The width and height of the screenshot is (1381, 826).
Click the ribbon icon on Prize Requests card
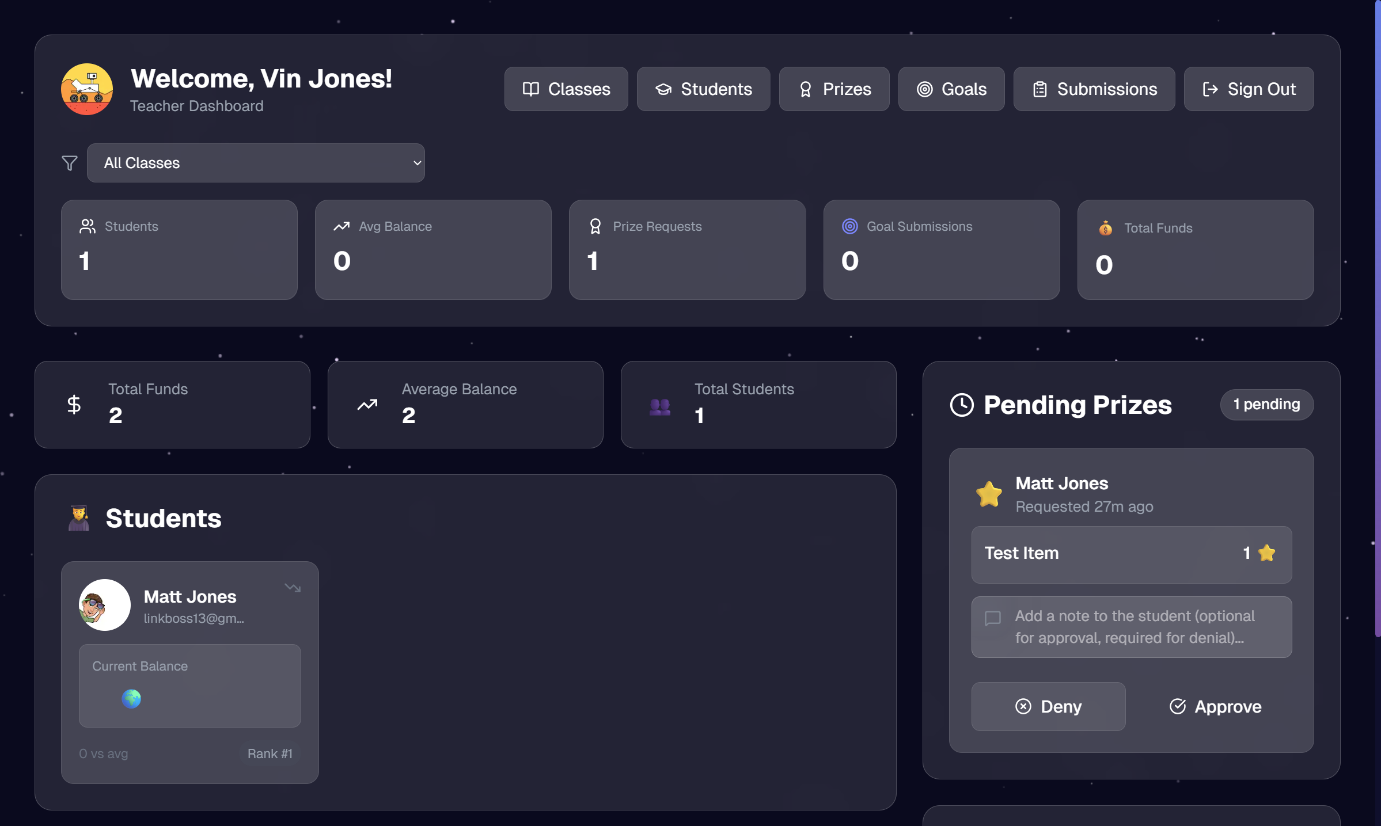(595, 226)
